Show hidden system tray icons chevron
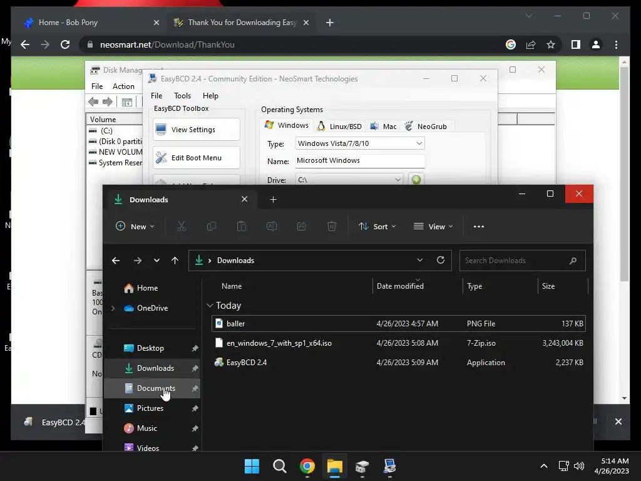Viewport: 641px width, 481px height. [x=544, y=466]
